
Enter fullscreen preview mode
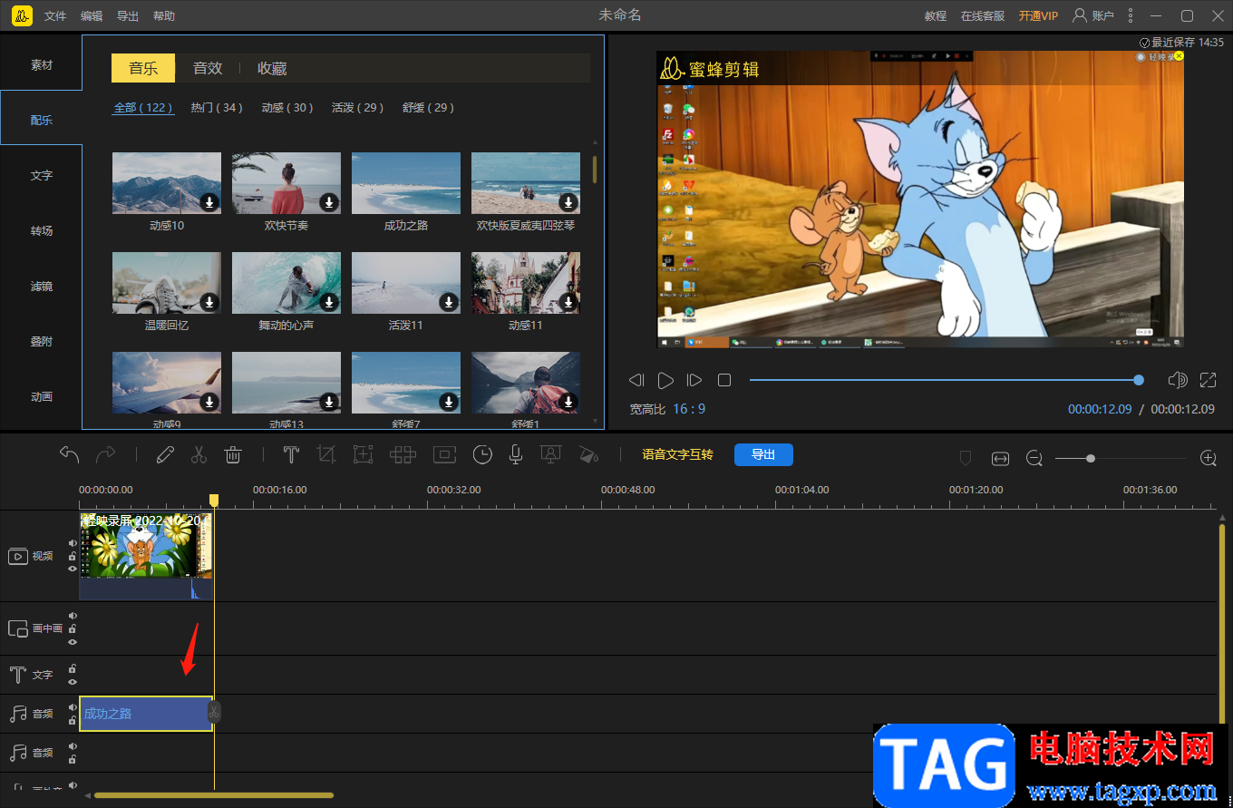1209,380
